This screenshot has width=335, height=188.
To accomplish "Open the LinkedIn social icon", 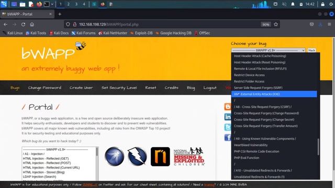I will click(x=228, y=117).
